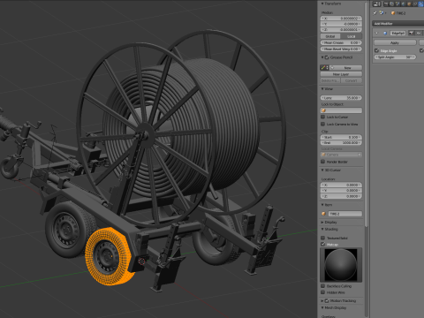Collapse the View panel
424x318 pixels.
click(322, 88)
